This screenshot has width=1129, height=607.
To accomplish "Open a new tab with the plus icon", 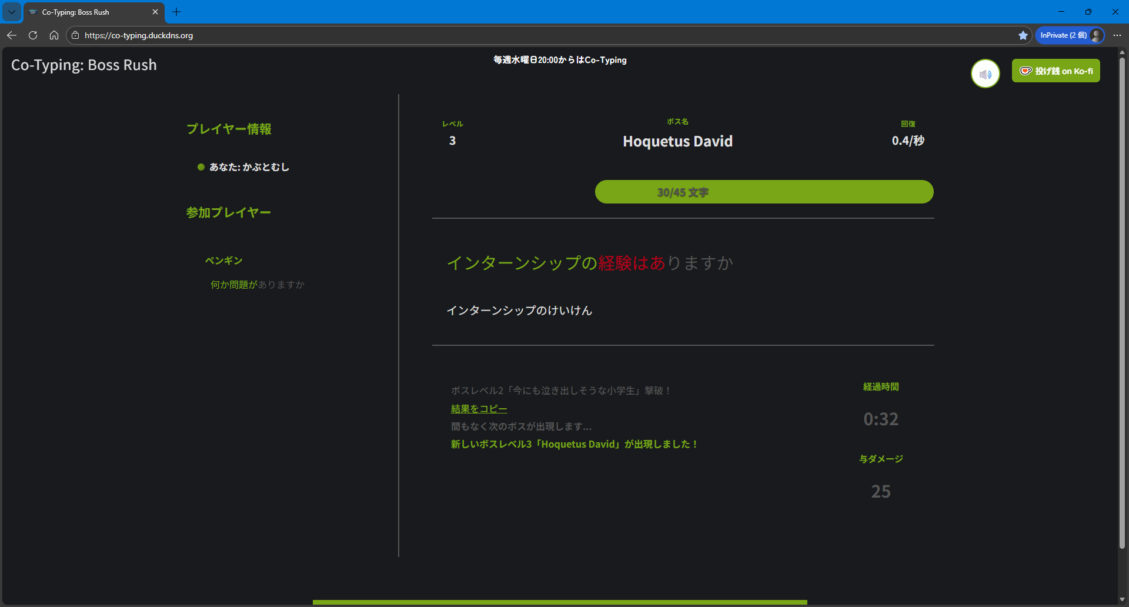I will (176, 12).
